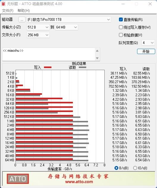The width and height of the screenshot is (157, 188).
Task: Click the gray read legend swatch
Action: 82,67
